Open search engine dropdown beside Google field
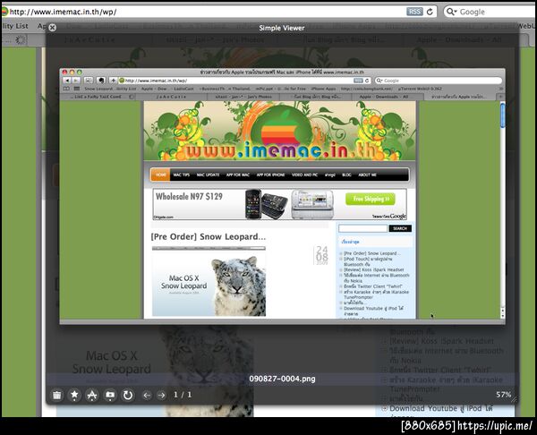The width and height of the screenshot is (537, 435). click(451, 12)
